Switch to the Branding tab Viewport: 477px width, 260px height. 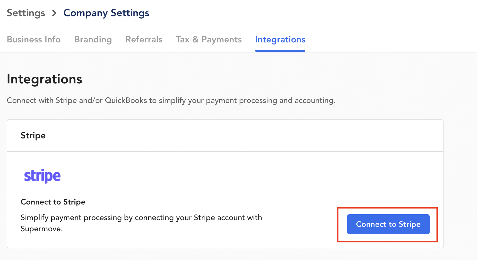point(93,40)
